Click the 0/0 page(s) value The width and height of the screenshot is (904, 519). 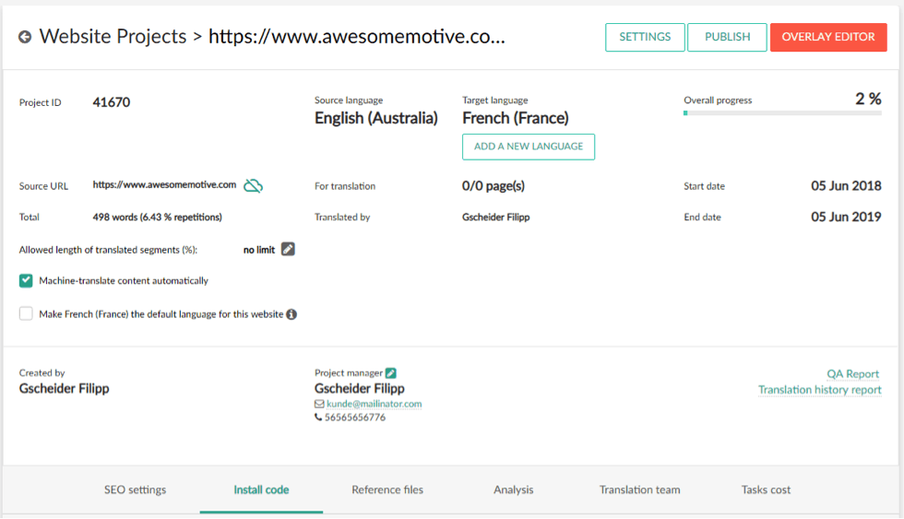pyautogui.click(x=494, y=186)
